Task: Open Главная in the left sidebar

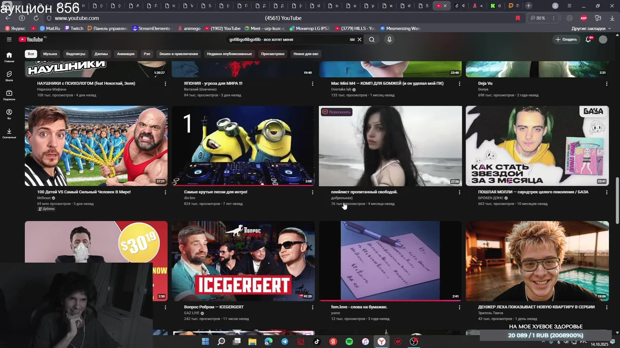Action: point(9,57)
